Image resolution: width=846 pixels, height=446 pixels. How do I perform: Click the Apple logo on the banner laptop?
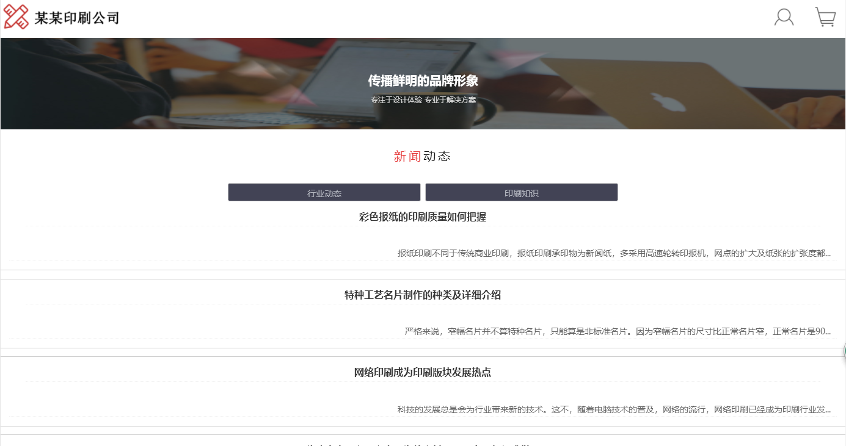[x=666, y=102]
